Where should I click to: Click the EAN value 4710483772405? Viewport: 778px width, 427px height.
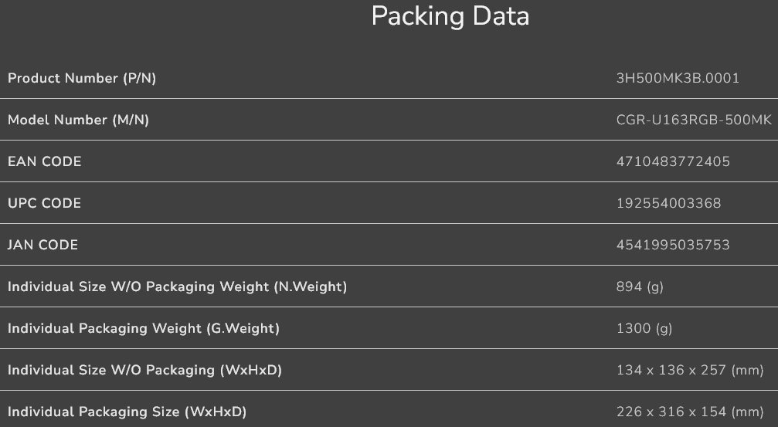click(673, 161)
